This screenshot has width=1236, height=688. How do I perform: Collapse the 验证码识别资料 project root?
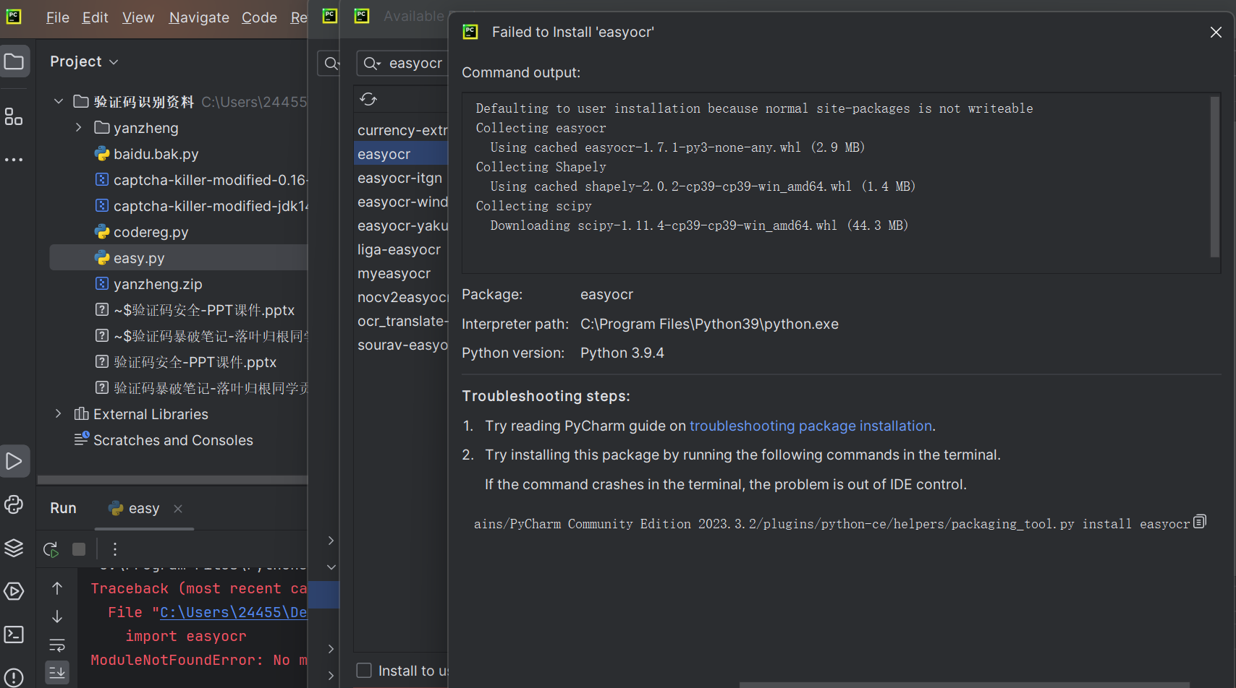click(59, 101)
